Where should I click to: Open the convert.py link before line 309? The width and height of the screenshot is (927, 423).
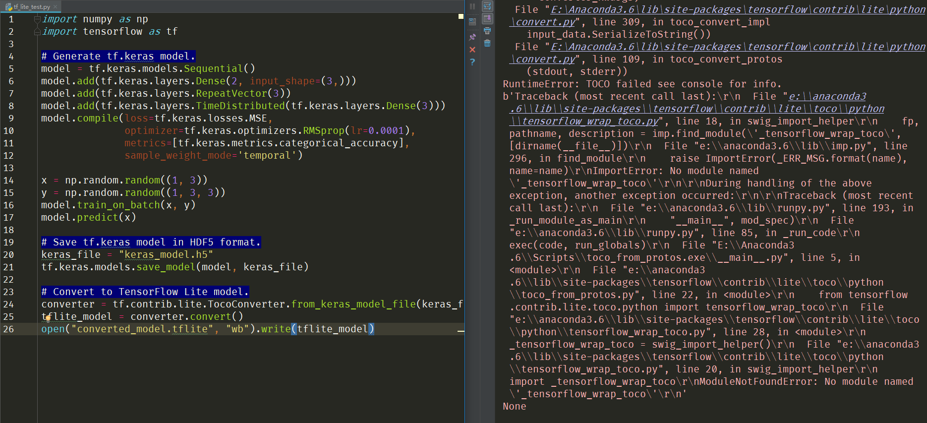(x=542, y=22)
